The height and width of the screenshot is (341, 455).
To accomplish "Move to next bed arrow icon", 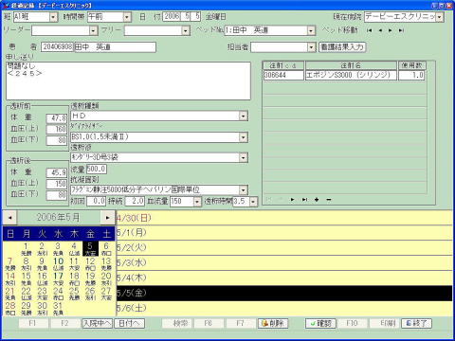I will click(391, 30).
